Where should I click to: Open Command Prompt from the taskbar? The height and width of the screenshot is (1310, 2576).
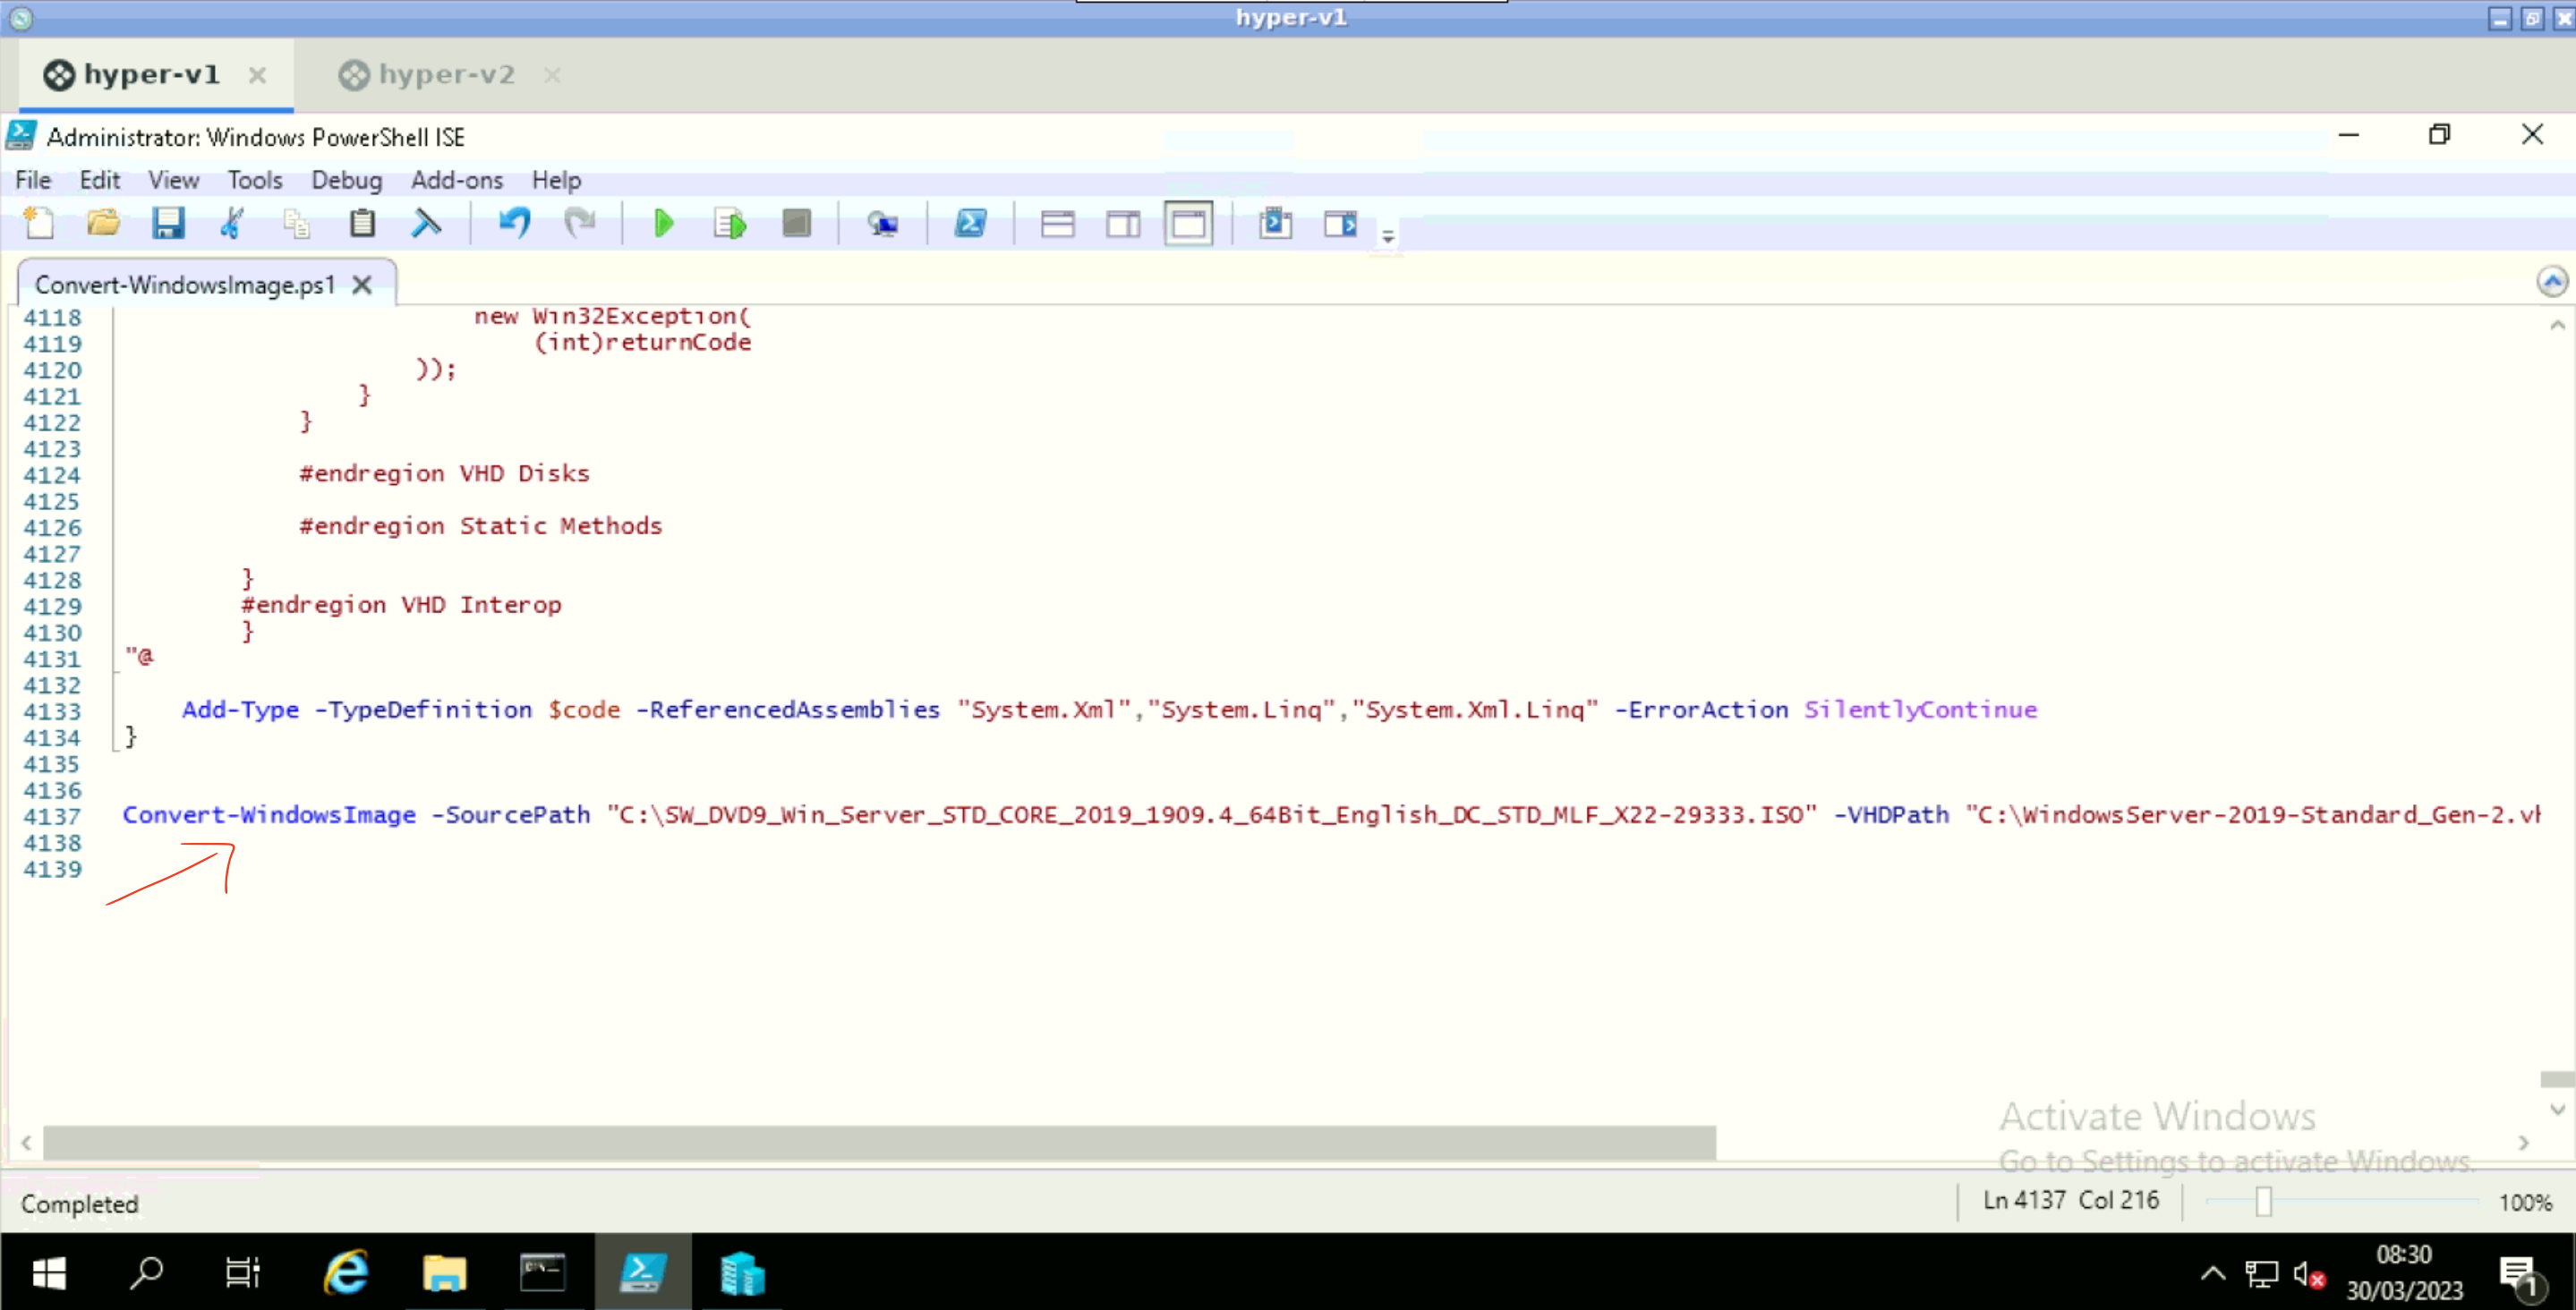point(542,1273)
